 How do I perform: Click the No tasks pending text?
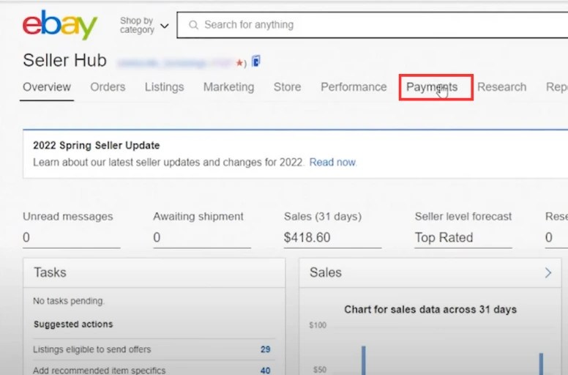pos(69,301)
